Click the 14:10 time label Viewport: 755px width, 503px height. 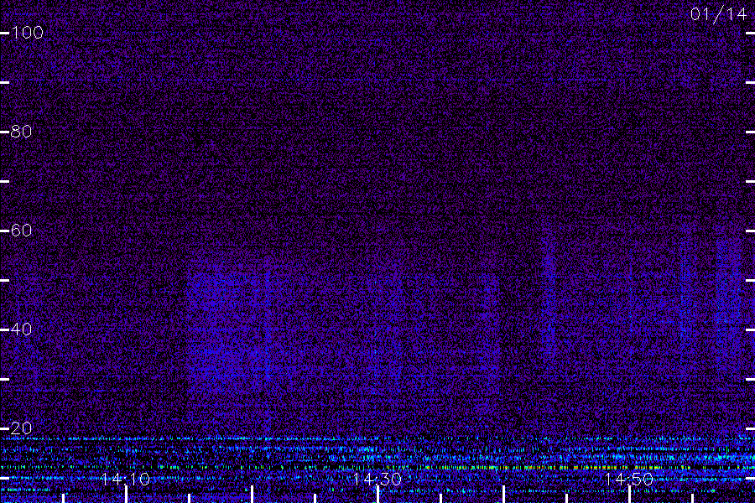tap(126, 479)
